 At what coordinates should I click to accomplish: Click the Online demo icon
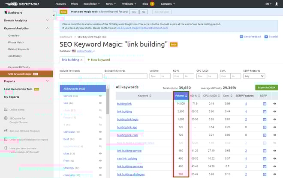point(6,109)
